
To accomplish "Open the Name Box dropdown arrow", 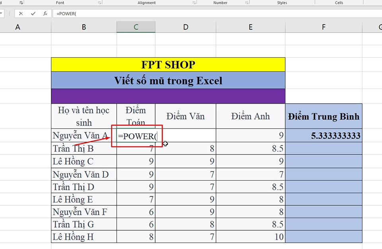I will click(1, 13).
